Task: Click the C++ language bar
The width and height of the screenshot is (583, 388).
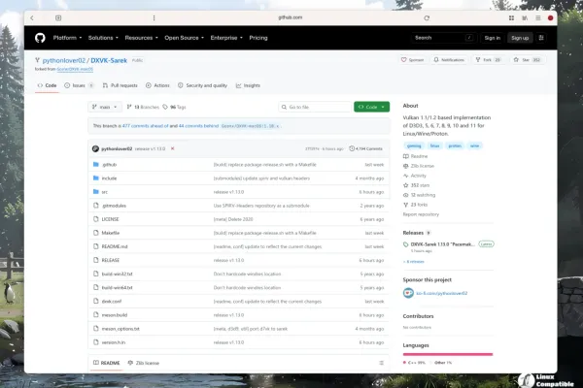Action: (x=447, y=354)
